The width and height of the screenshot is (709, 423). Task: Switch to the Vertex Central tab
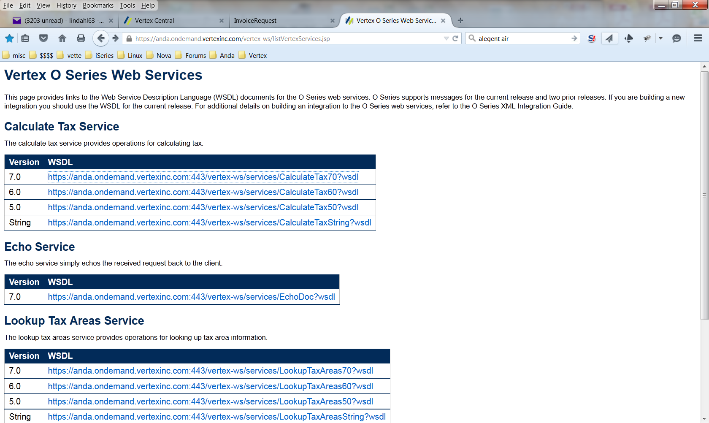pyautogui.click(x=173, y=21)
